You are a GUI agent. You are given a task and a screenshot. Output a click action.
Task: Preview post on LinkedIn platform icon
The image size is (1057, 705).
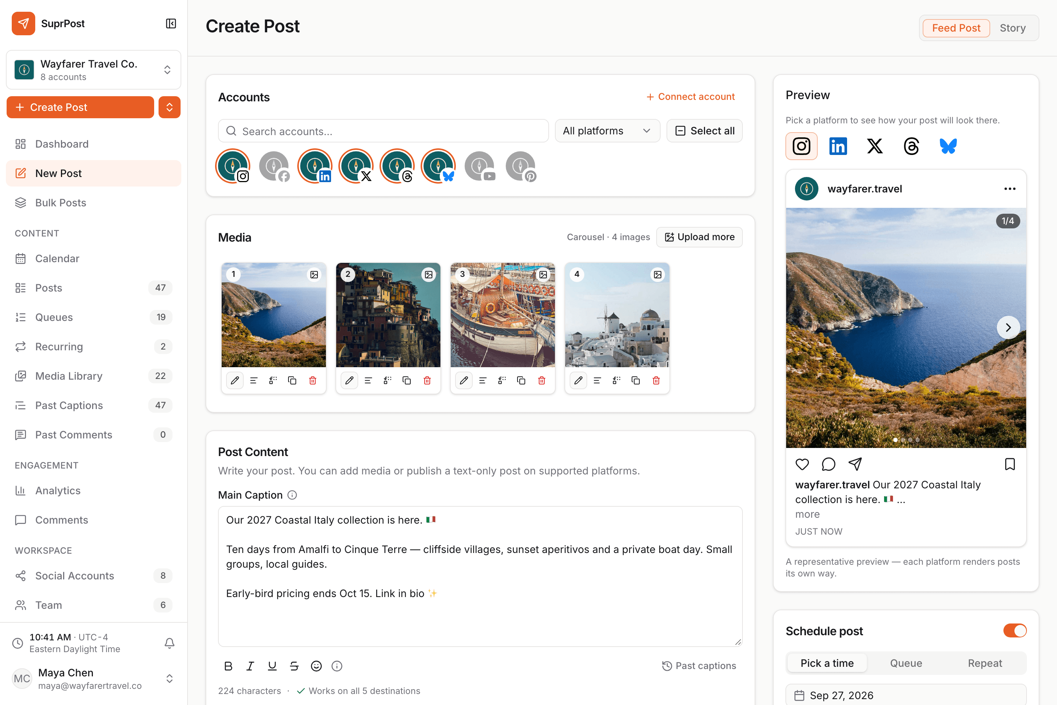point(838,146)
